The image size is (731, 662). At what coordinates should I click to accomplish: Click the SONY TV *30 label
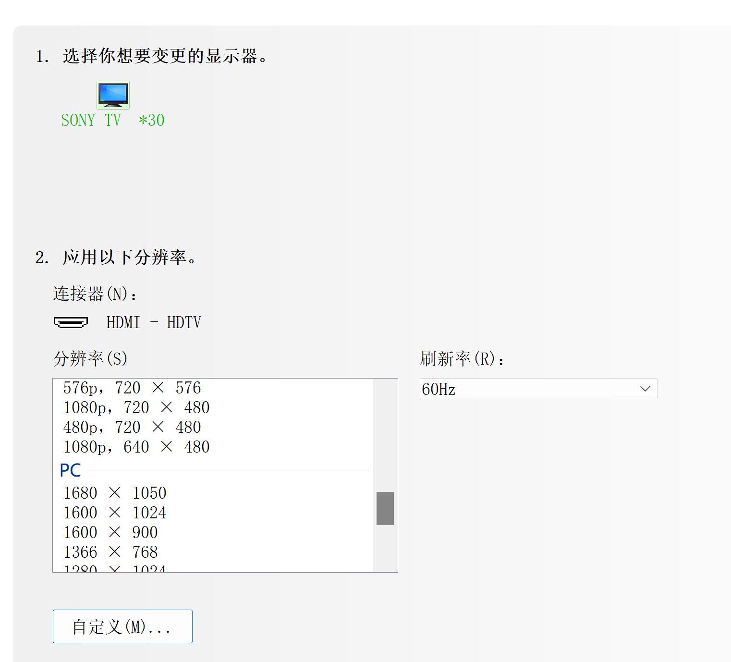pos(113,120)
